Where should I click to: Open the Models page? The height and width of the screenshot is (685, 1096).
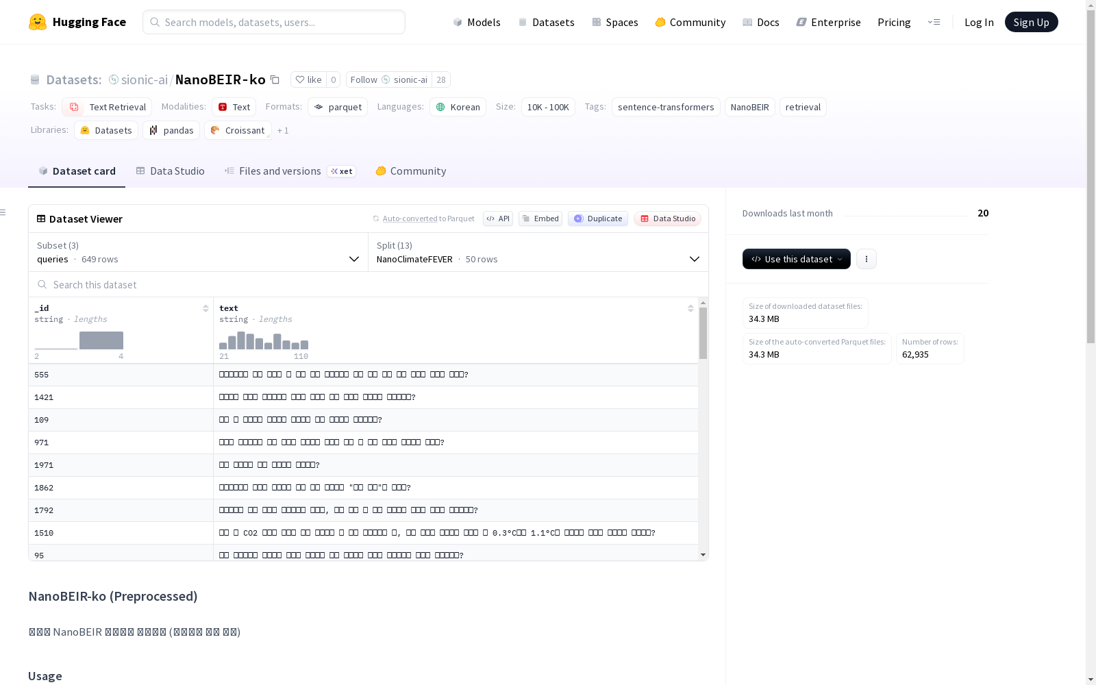(x=477, y=22)
